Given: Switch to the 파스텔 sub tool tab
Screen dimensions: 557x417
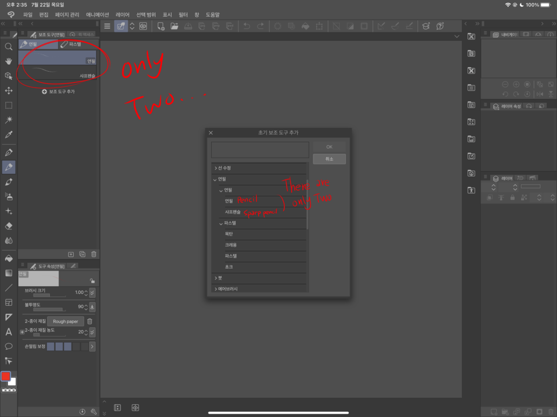Looking at the screenshot, I should tap(75, 43).
